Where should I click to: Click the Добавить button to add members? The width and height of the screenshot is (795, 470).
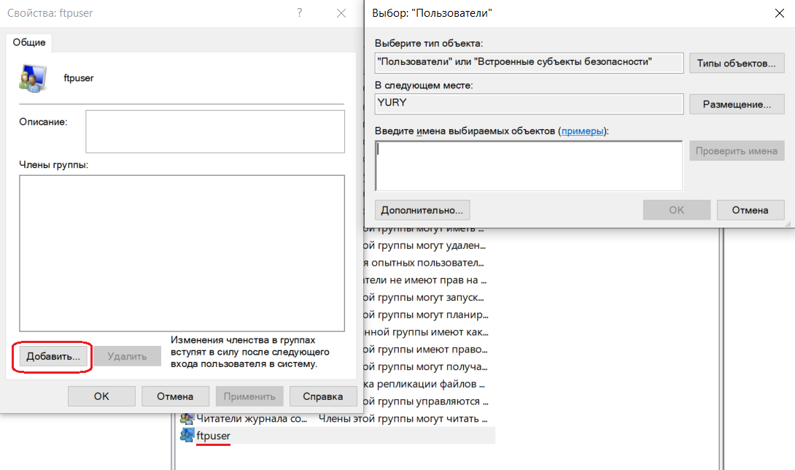(x=53, y=356)
